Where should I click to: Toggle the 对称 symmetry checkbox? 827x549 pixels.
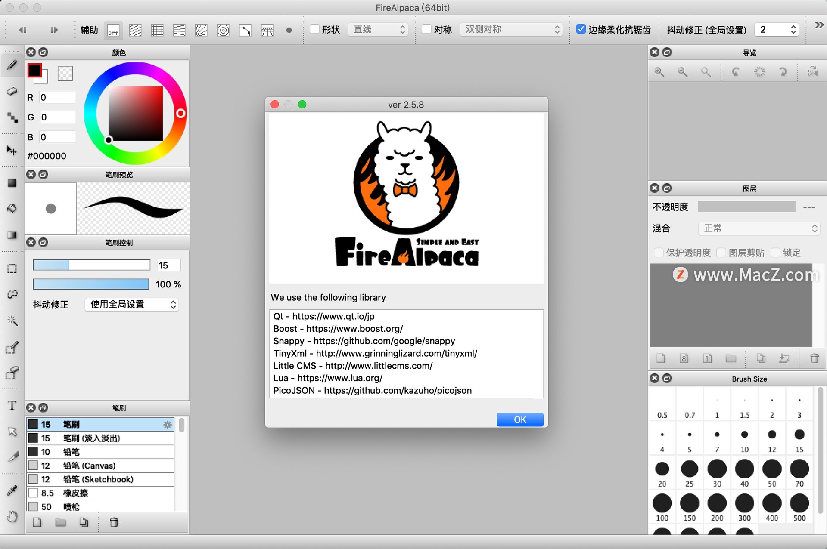426,29
